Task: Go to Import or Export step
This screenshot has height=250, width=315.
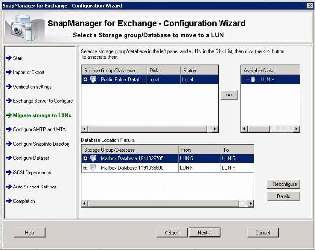Action: (29, 72)
